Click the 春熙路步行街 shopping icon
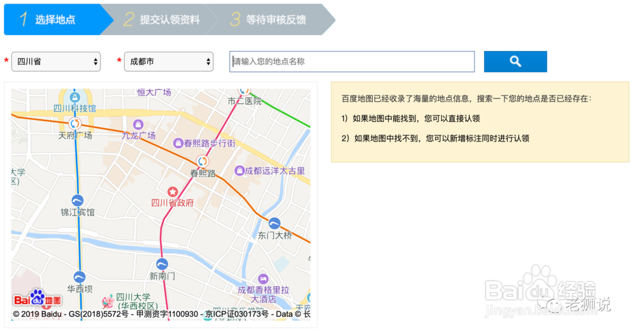 pyautogui.click(x=179, y=144)
